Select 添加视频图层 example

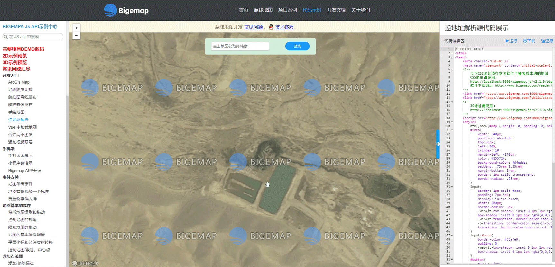point(20,142)
